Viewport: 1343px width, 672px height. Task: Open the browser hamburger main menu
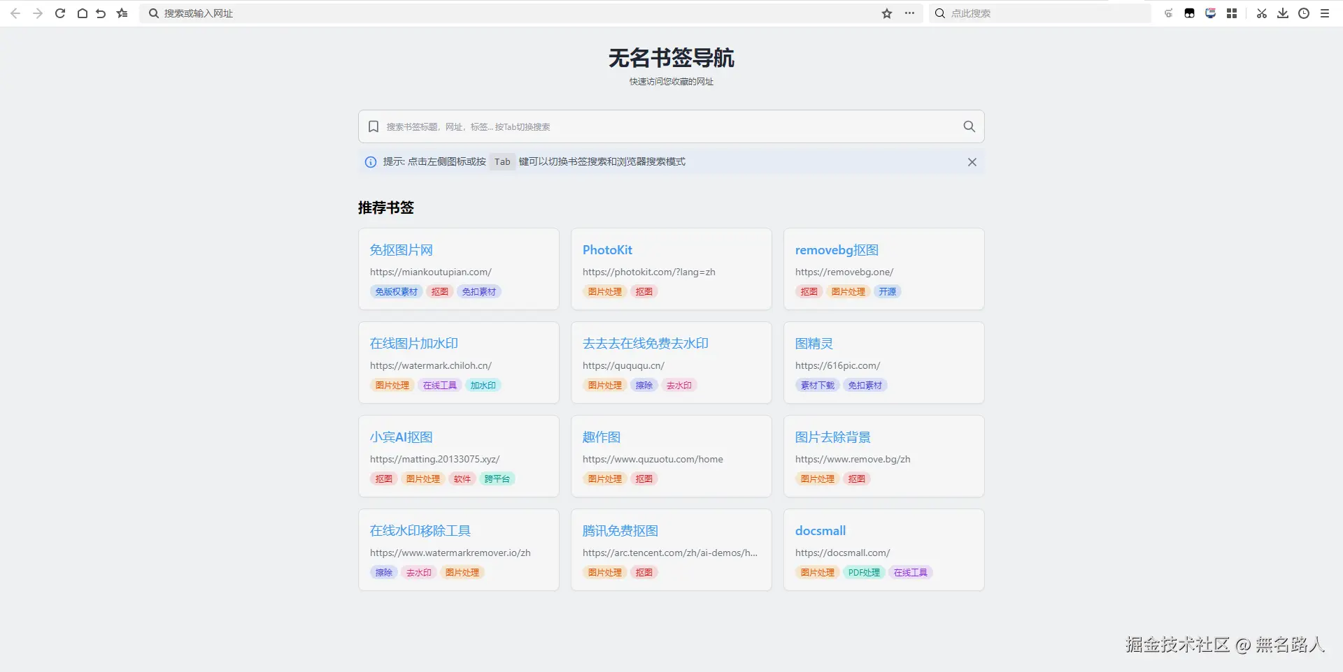[x=1325, y=13]
